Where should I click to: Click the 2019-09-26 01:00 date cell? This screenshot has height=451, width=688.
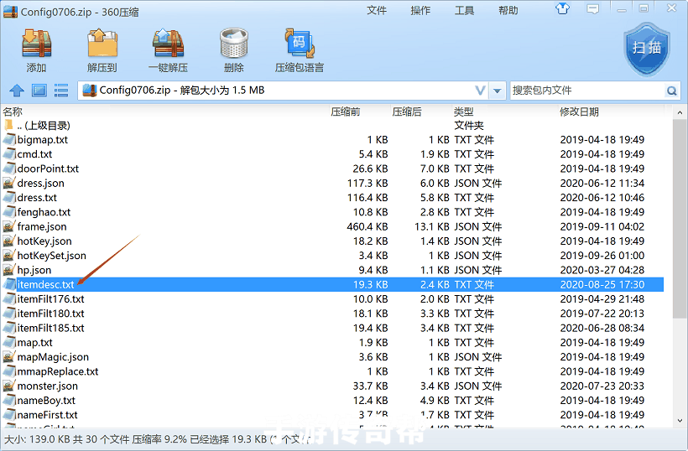pos(602,256)
